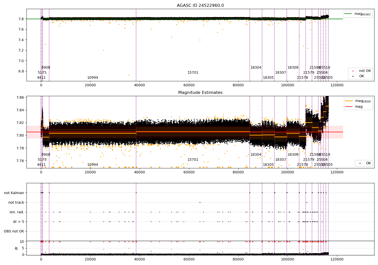Click the 20000 x-axis tick of the bottom panel
Viewport: 378px width, 265px height.
click(x=90, y=259)
